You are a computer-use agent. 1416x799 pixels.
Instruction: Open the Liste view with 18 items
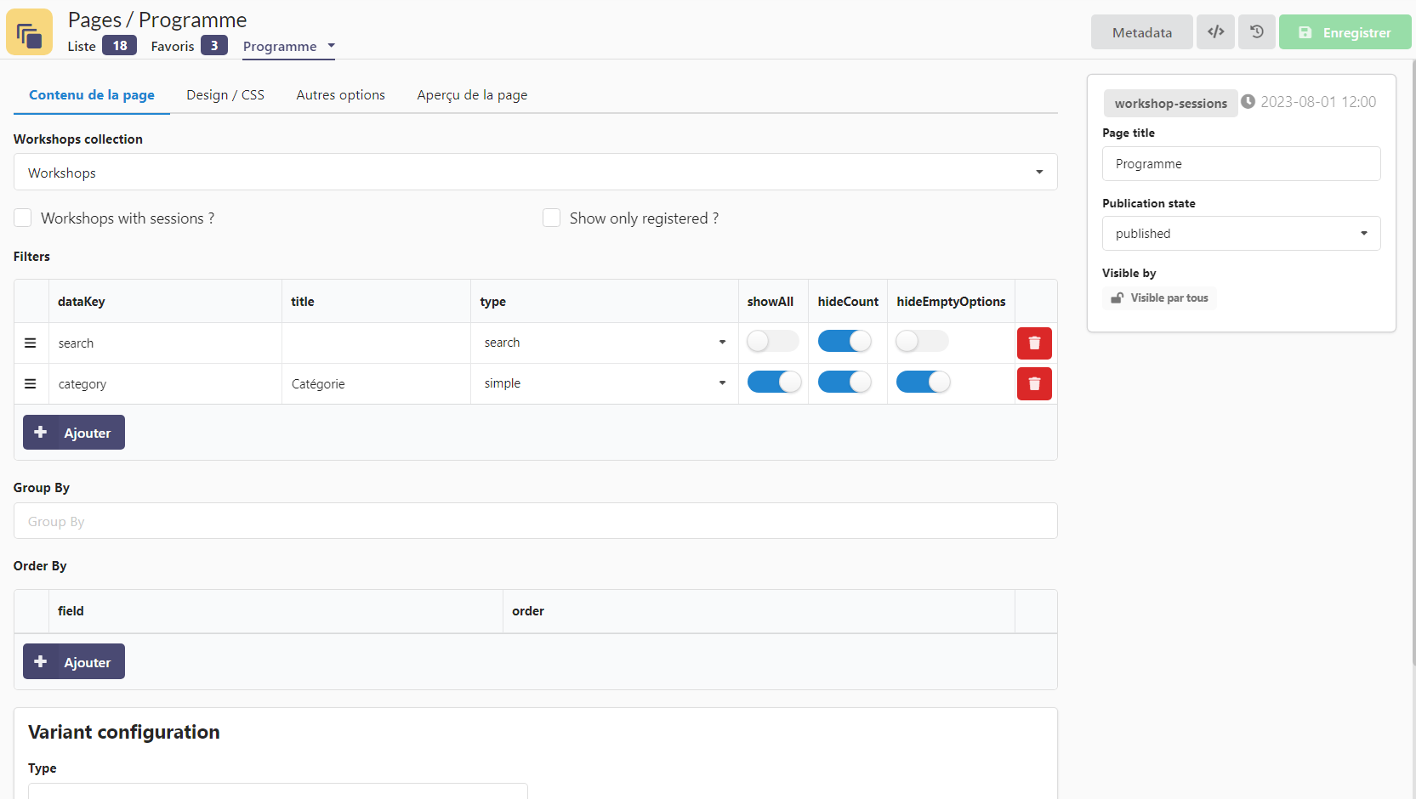pyautogui.click(x=102, y=46)
